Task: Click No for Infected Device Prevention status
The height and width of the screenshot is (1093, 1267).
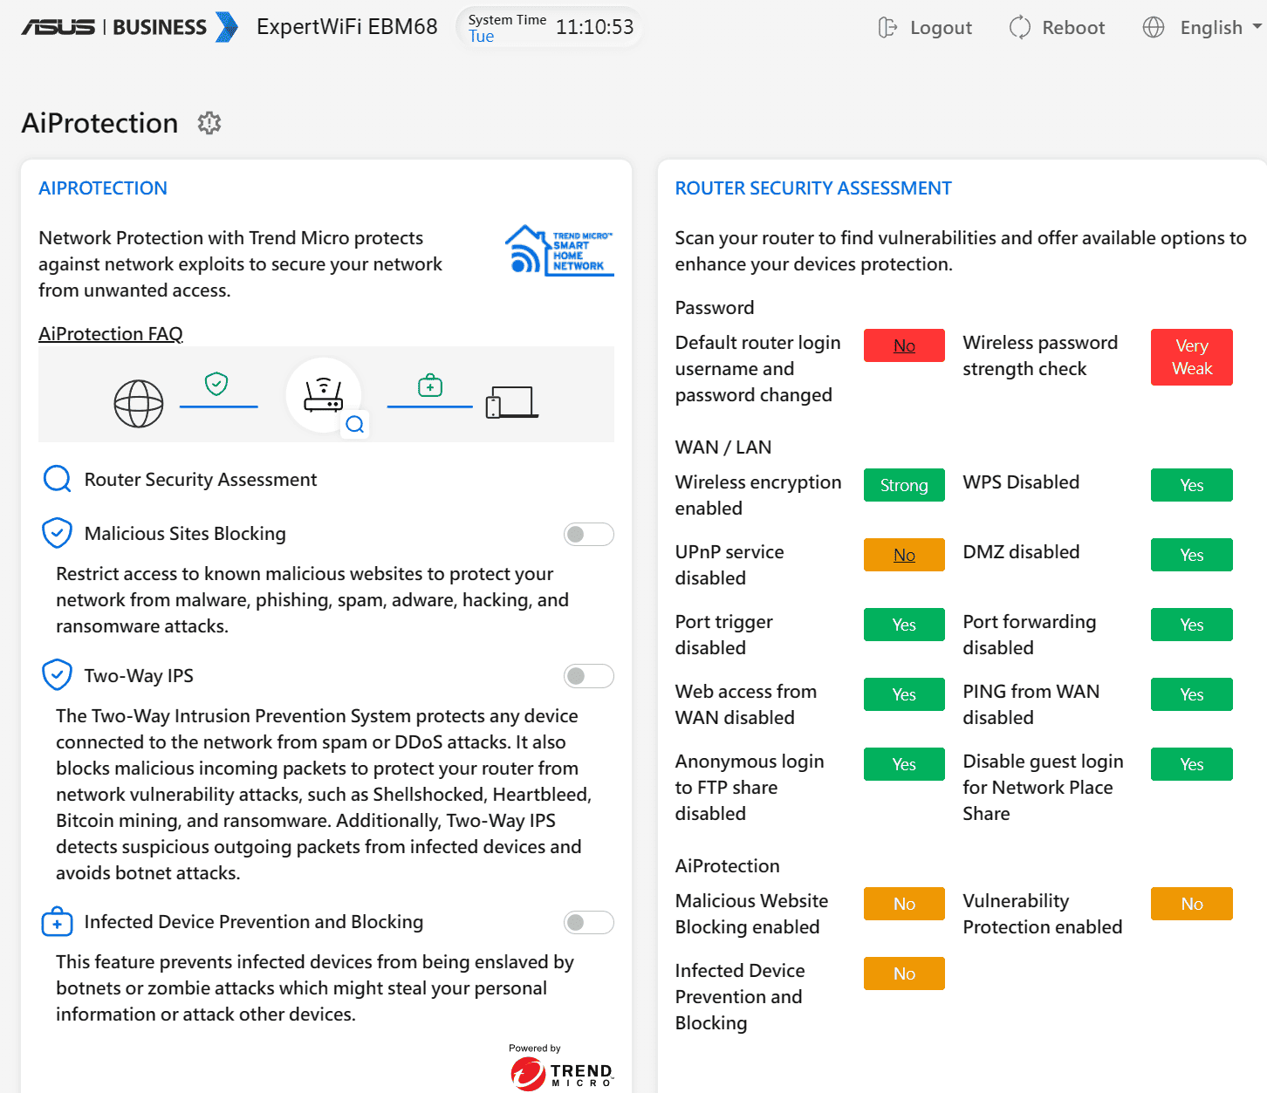Action: tap(904, 973)
